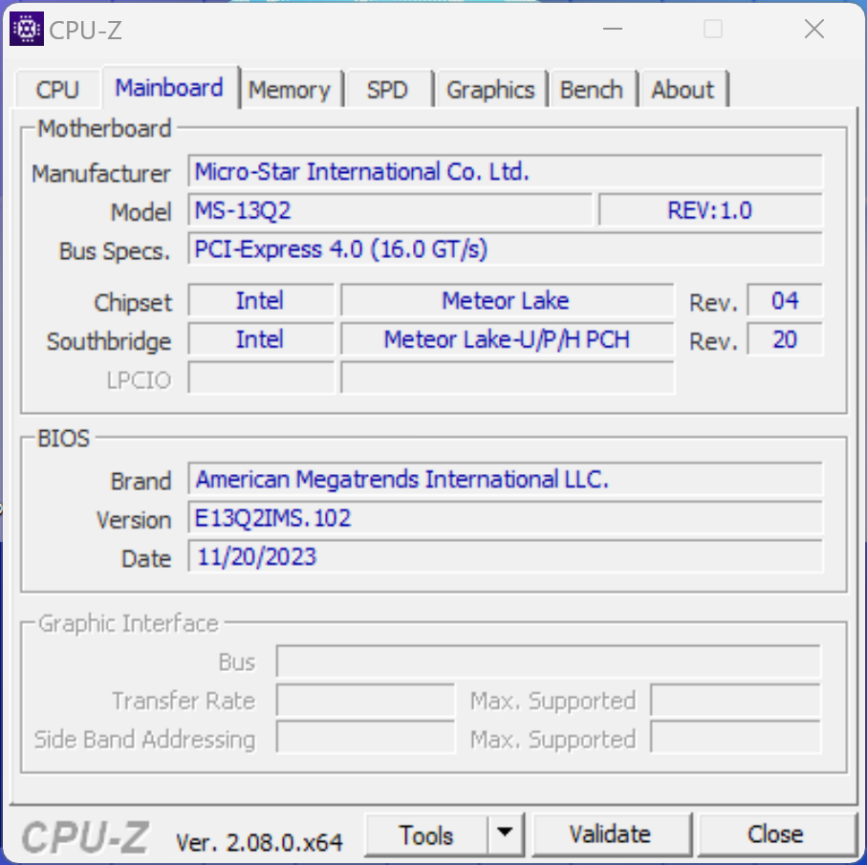Select the Mainboard tab
Screen dimensions: 867x865
(x=170, y=88)
